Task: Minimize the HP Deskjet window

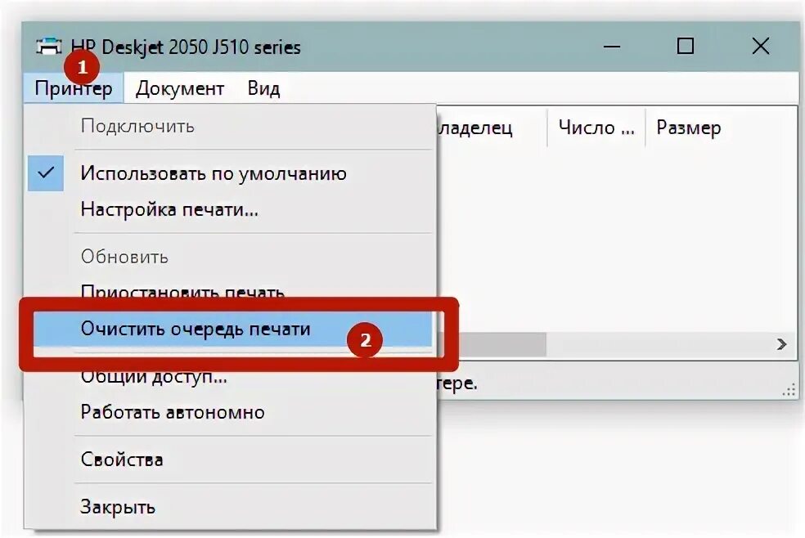Action: coord(611,47)
